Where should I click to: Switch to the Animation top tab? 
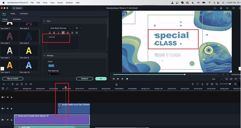(x=24, y=14)
